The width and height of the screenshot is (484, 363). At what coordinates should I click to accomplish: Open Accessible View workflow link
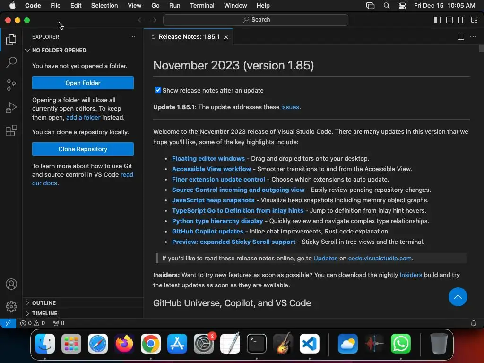(x=211, y=169)
